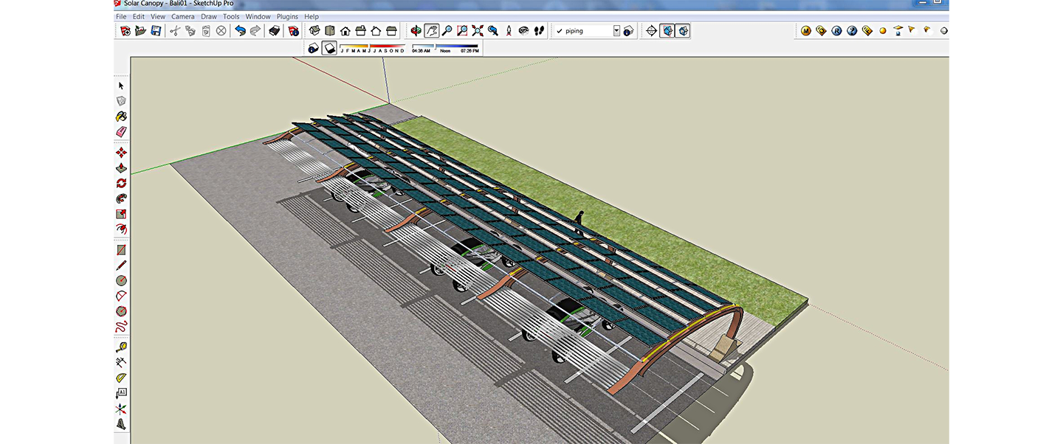
Task: Open the Draw menu
Action: 209,16
